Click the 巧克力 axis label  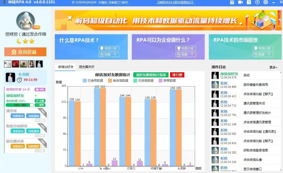click(x=131, y=168)
